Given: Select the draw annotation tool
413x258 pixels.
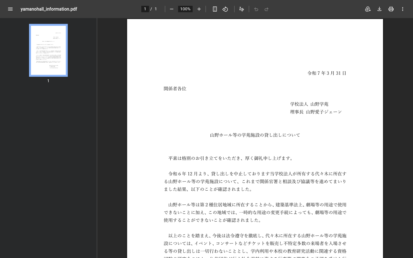Looking at the screenshot, I should coord(241,9).
